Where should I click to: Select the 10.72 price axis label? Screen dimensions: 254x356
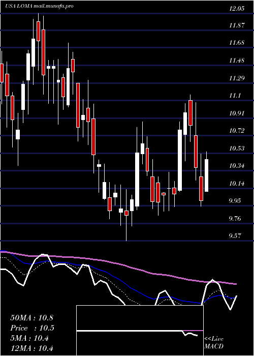click(x=237, y=131)
